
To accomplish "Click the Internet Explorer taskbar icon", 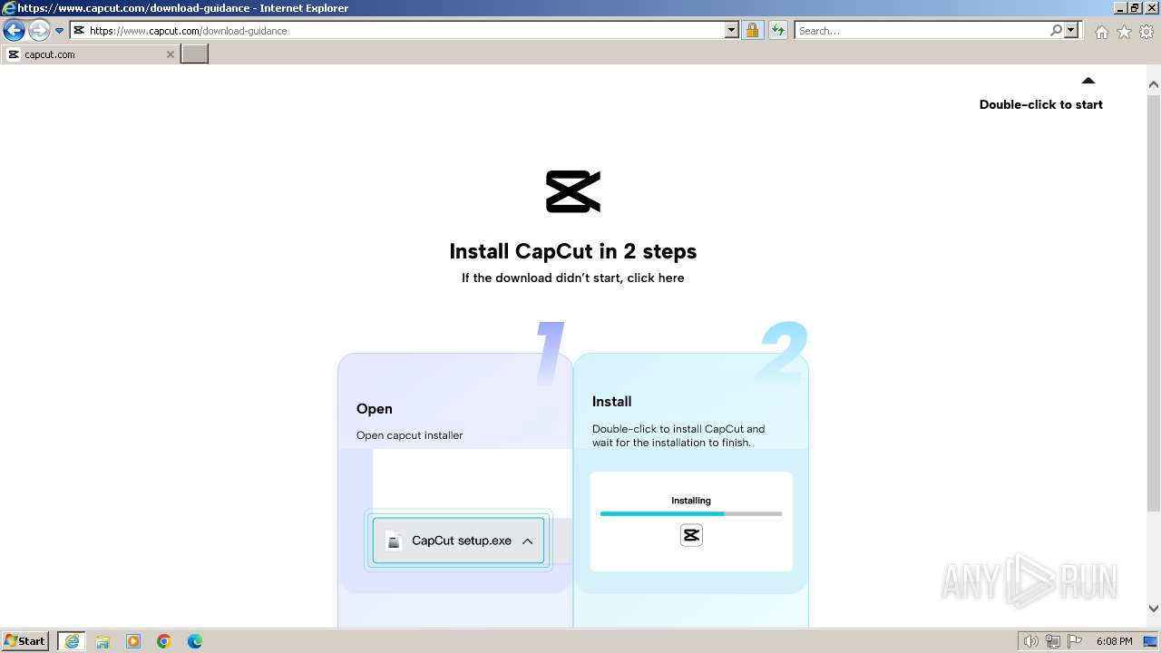I will click(72, 641).
